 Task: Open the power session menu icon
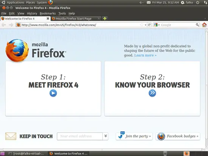[x=198, y=2]
